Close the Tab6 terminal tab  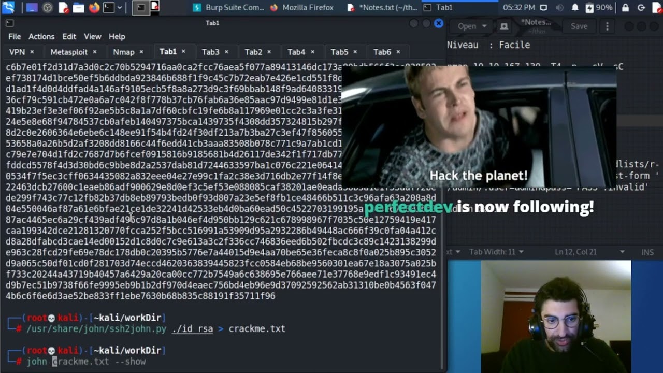click(398, 52)
